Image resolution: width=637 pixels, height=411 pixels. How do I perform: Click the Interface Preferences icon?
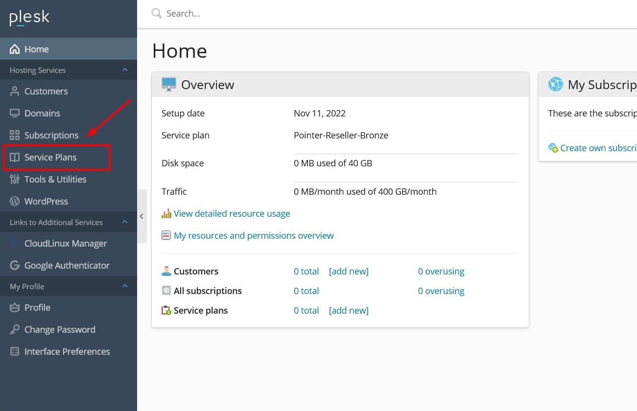coord(15,351)
